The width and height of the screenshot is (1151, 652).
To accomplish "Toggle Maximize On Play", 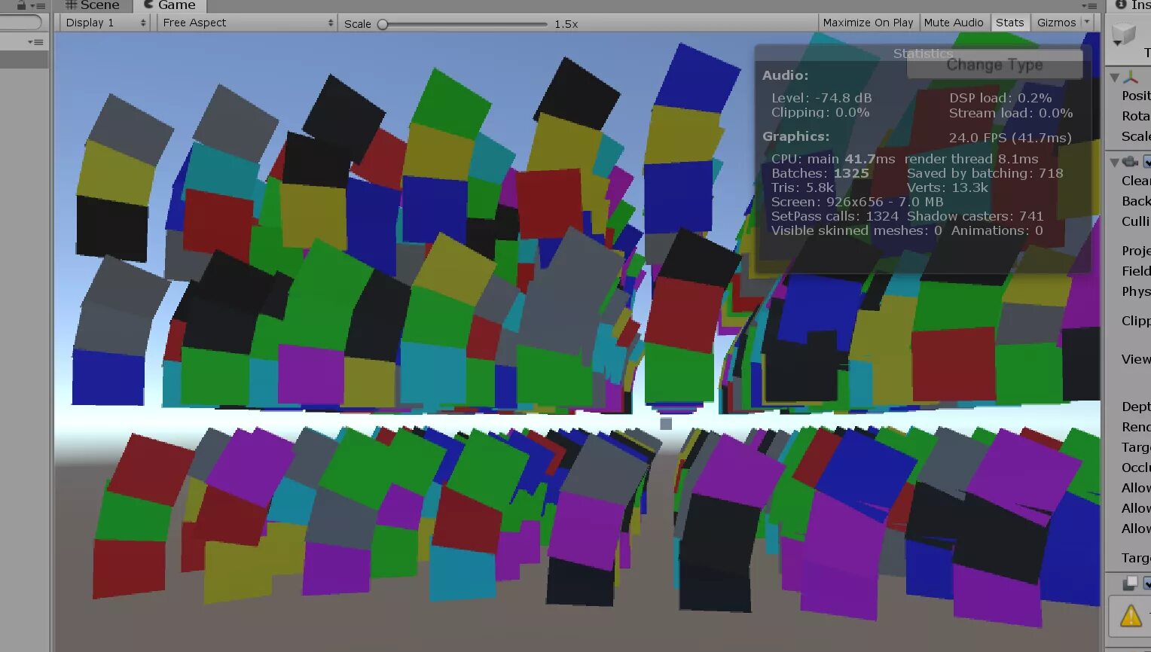I will (x=868, y=23).
